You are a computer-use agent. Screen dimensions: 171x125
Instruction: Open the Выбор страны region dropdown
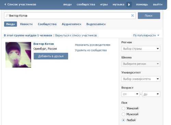click(x=141, y=49)
